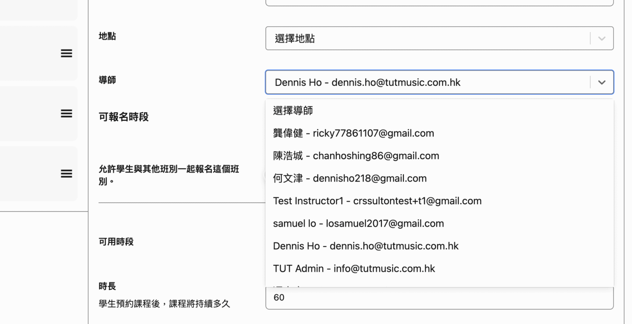Click the lowest hamburger menu icon
Viewport: 632px width, 324px height.
[x=66, y=174]
